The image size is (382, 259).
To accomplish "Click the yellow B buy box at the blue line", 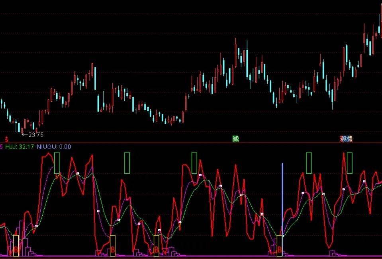I will 280,245.
